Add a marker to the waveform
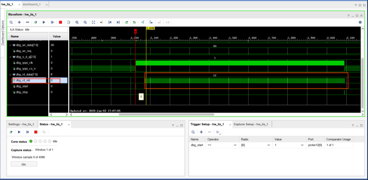 pyautogui.click(x=143, y=22)
